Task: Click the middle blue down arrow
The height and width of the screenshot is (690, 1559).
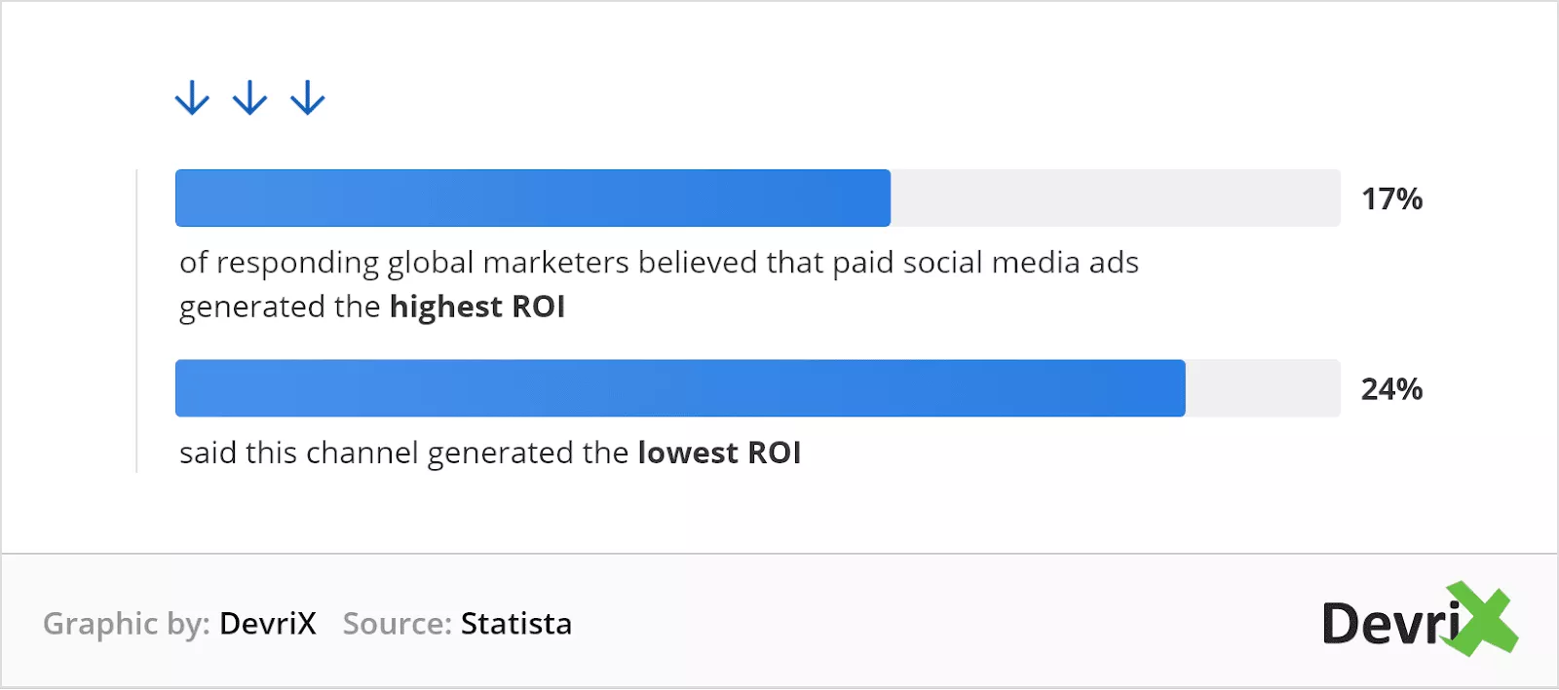Action: pos(249,97)
